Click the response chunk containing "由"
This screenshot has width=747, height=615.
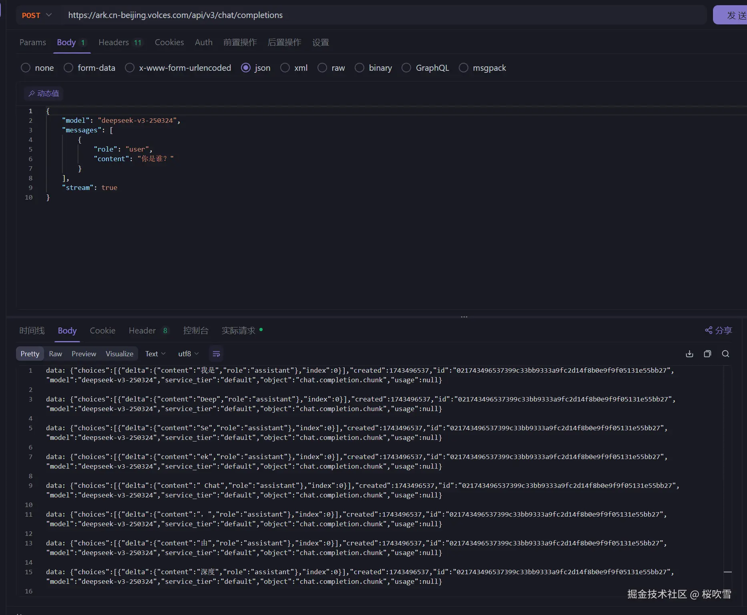coord(357,548)
